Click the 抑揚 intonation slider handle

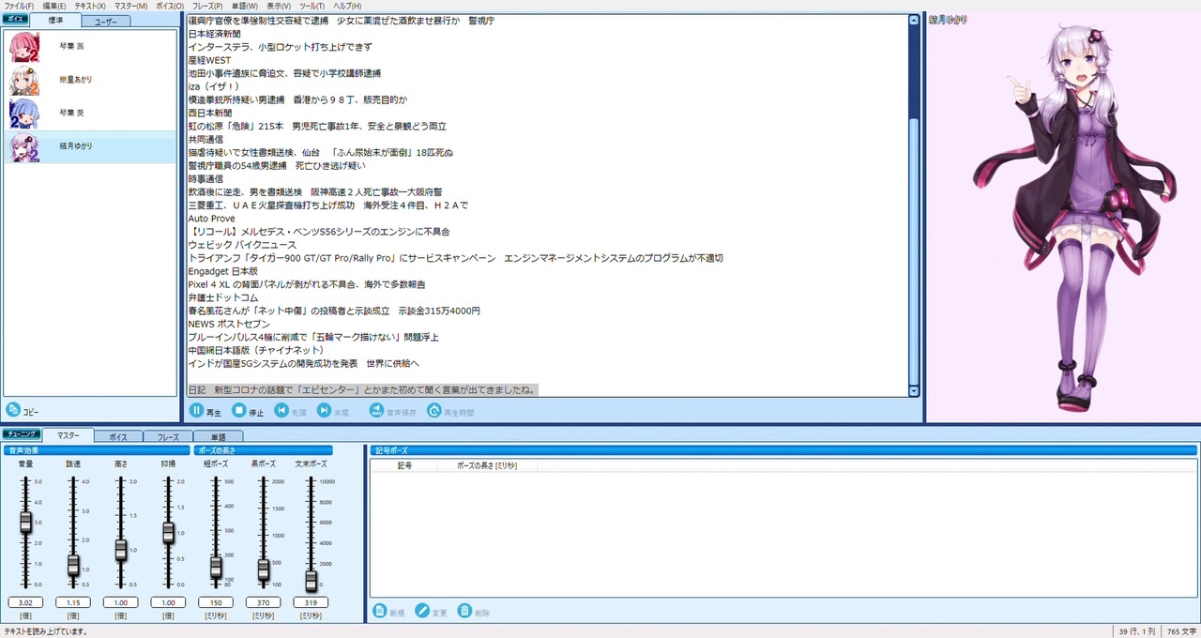point(168,531)
